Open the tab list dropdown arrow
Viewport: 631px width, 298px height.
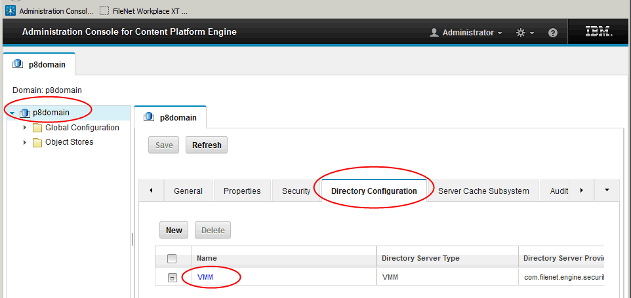tap(607, 191)
